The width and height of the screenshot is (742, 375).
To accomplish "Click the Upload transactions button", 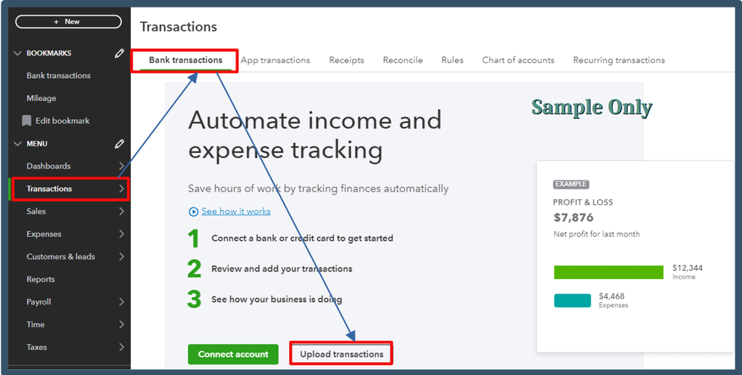I will point(342,354).
